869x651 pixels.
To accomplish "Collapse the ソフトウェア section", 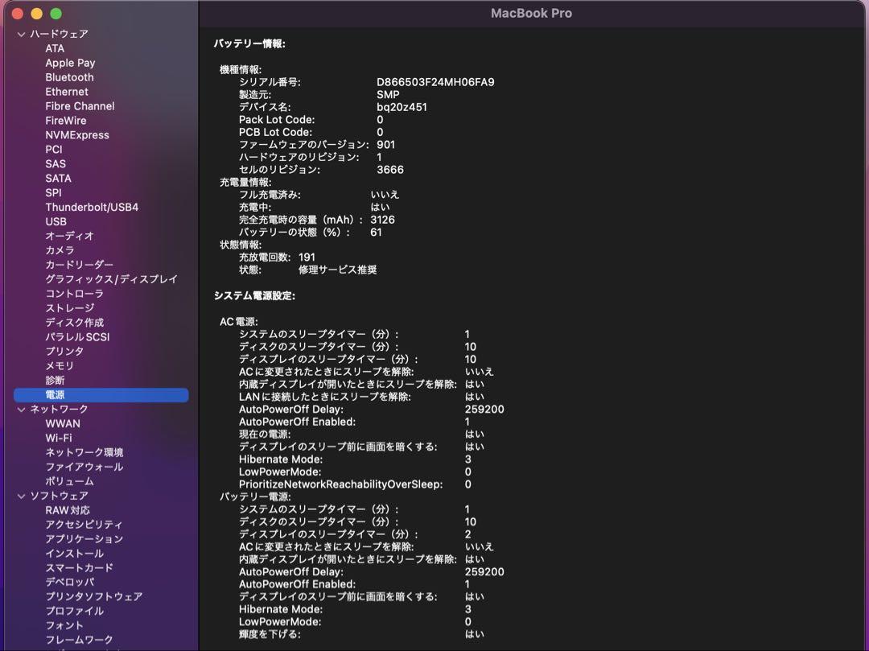I will click(21, 496).
